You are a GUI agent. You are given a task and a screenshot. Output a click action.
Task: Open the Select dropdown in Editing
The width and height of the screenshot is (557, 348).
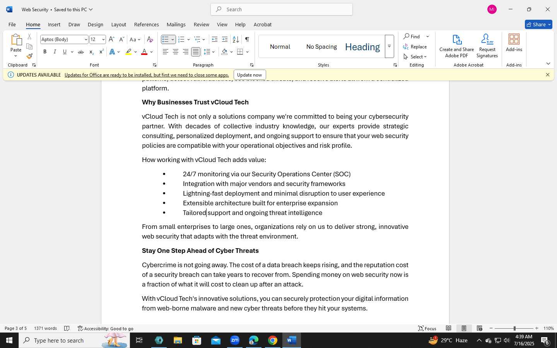click(415, 56)
